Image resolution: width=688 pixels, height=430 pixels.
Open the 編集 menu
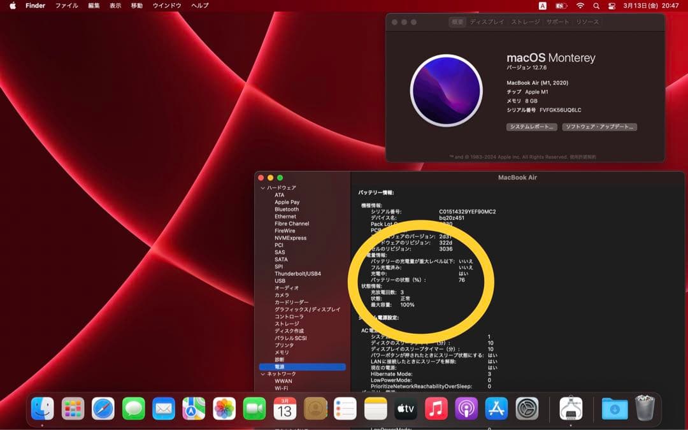click(x=94, y=6)
